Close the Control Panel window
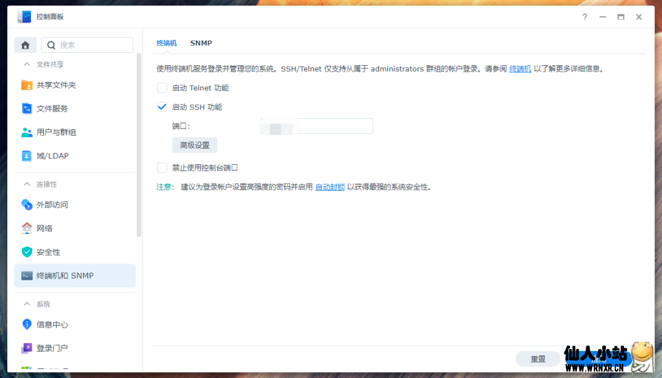This screenshot has height=378, width=662. [x=639, y=17]
